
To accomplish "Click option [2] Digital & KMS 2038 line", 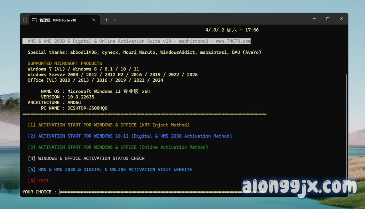I will click(x=130, y=136).
